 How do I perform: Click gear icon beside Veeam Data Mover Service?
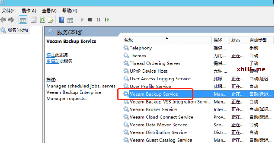[x=126, y=125]
